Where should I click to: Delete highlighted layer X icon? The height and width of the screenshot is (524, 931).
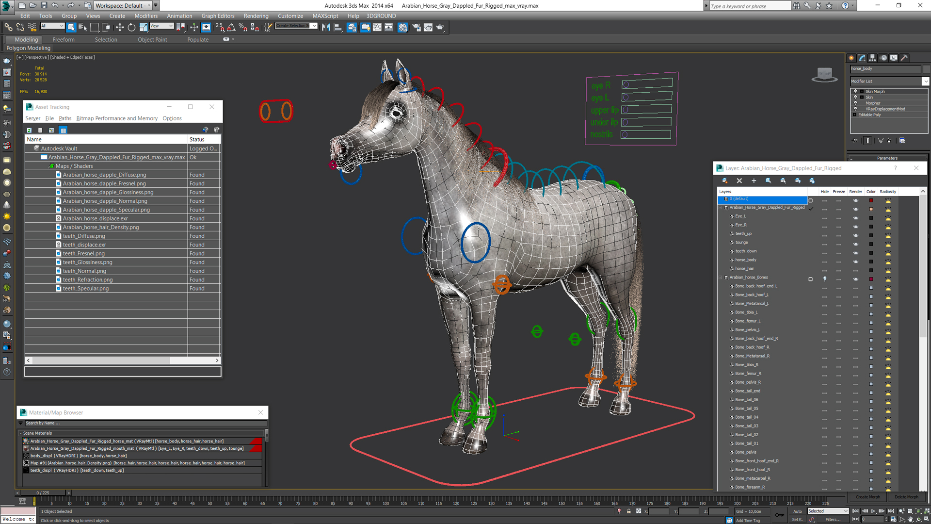click(x=739, y=180)
